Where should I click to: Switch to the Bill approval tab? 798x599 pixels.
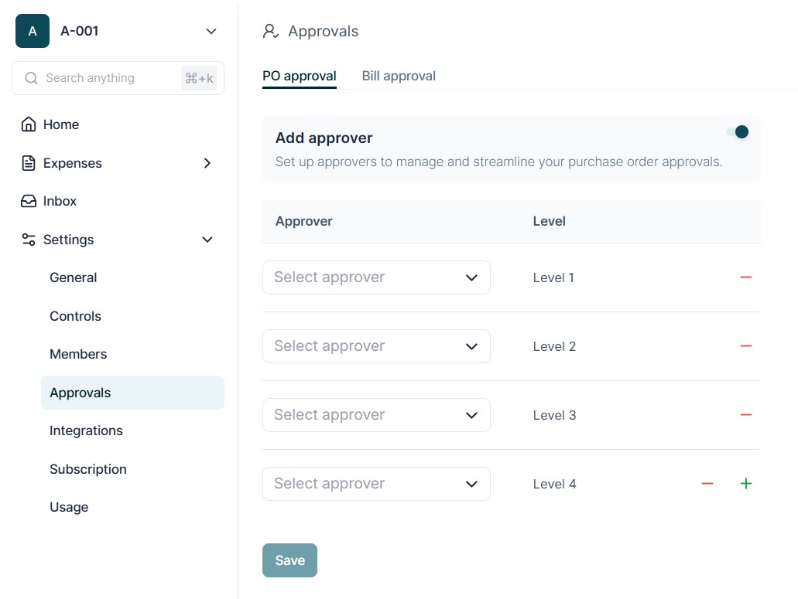coord(399,76)
